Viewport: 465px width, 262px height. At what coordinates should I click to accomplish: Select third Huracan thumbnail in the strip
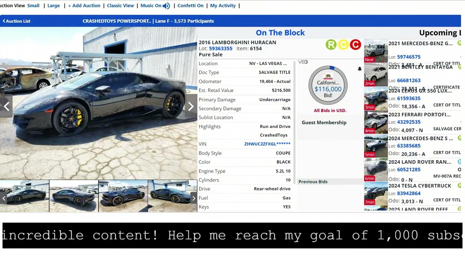[x=123, y=196]
